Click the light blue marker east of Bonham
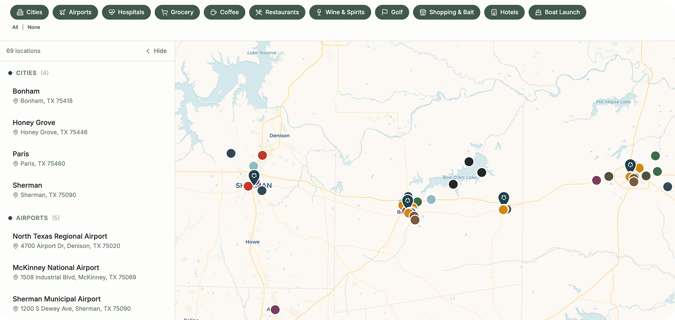The width and height of the screenshot is (675, 320). point(431,199)
